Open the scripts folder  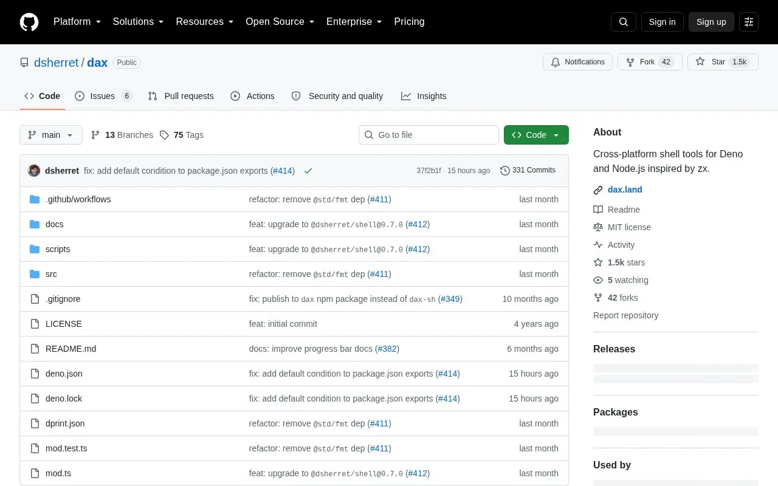tap(58, 249)
